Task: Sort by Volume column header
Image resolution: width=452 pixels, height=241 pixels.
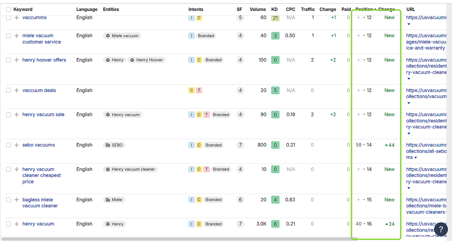Action: 258,10
